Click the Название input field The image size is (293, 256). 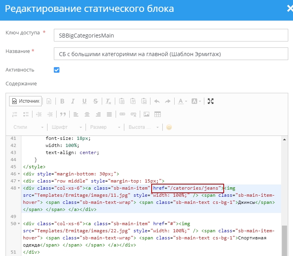(x=171, y=54)
